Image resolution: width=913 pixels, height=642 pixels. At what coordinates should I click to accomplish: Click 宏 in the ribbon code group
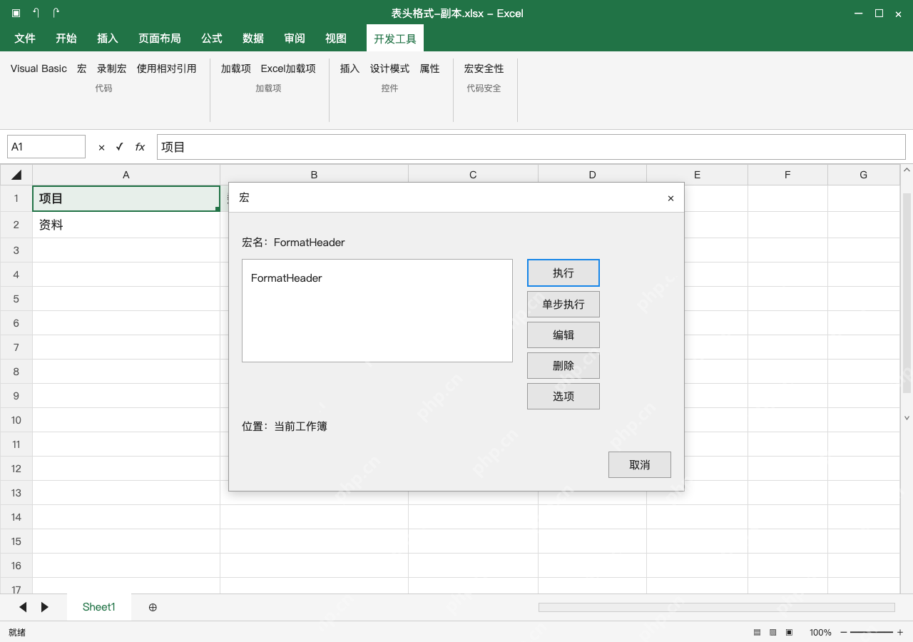82,68
